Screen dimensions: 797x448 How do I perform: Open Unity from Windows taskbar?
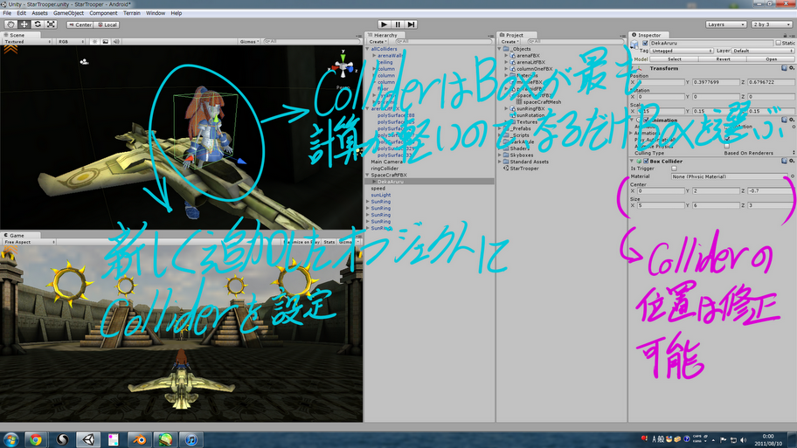pyautogui.click(x=89, y=440)
